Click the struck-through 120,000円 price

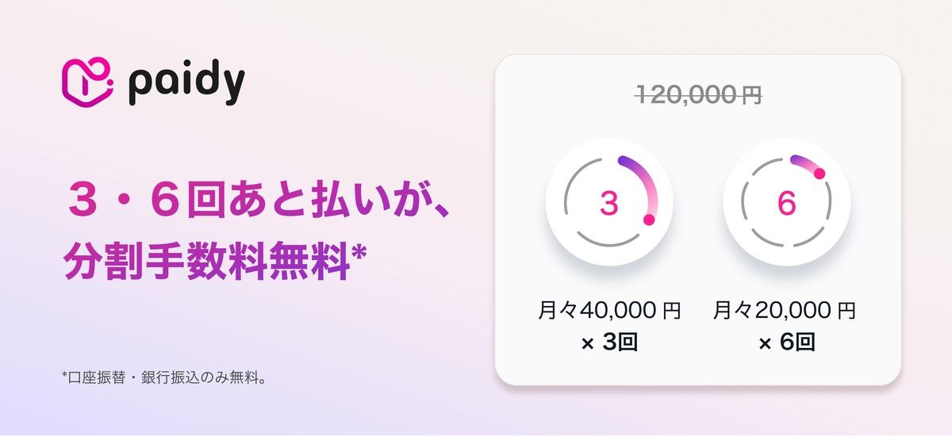tap(698, 95)
